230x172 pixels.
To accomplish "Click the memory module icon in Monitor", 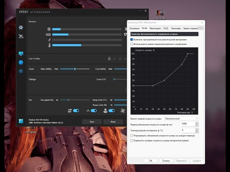I will pos(48,34).
